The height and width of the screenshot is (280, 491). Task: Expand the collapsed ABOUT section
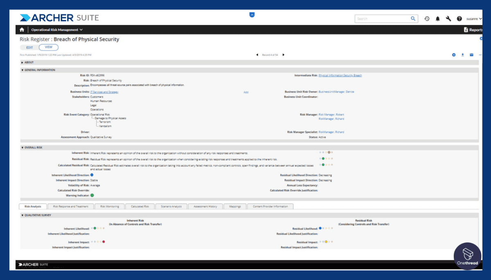pyautogui.click(x=23, y=63)
